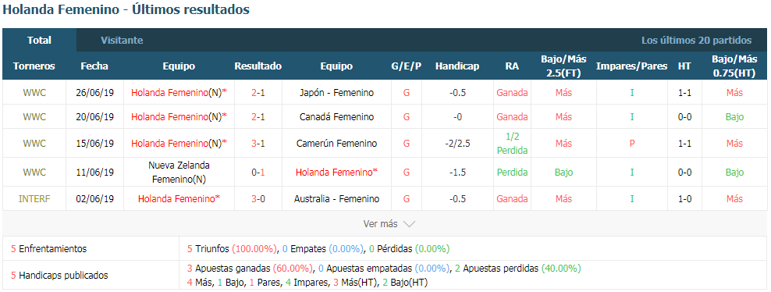Screen dimensions: 771x292
Task: Click the INTERF tournament label
Action: pyautogui.click(x=34, y=199)
